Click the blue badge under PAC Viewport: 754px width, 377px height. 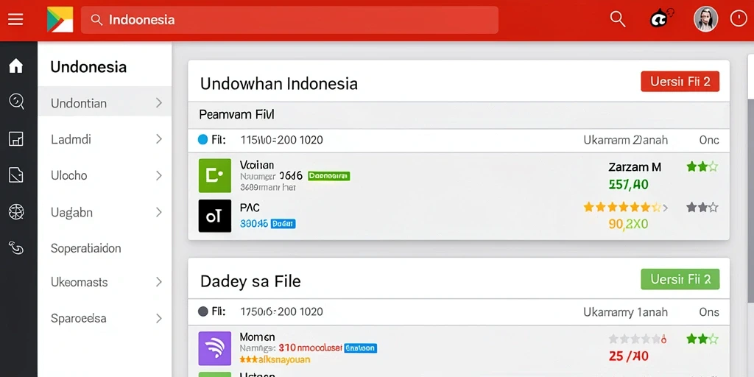pos(283,224)
